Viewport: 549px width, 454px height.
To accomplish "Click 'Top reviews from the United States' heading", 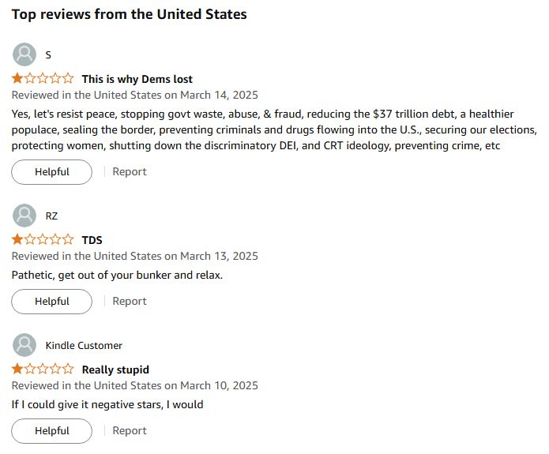I will point(130,14).
